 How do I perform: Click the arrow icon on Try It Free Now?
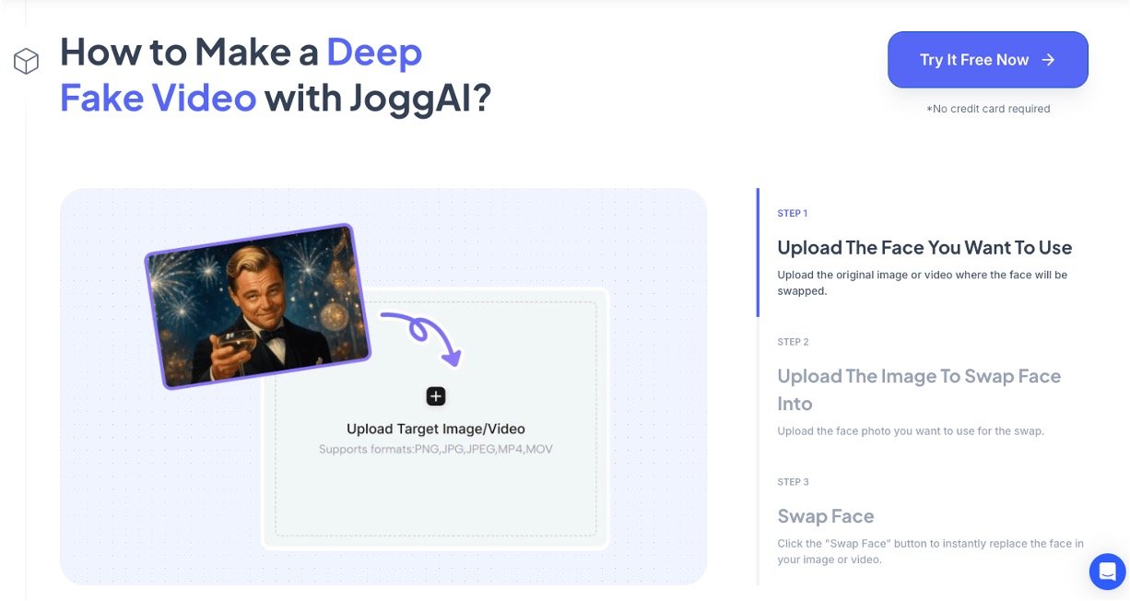[x=1048, y=60]
